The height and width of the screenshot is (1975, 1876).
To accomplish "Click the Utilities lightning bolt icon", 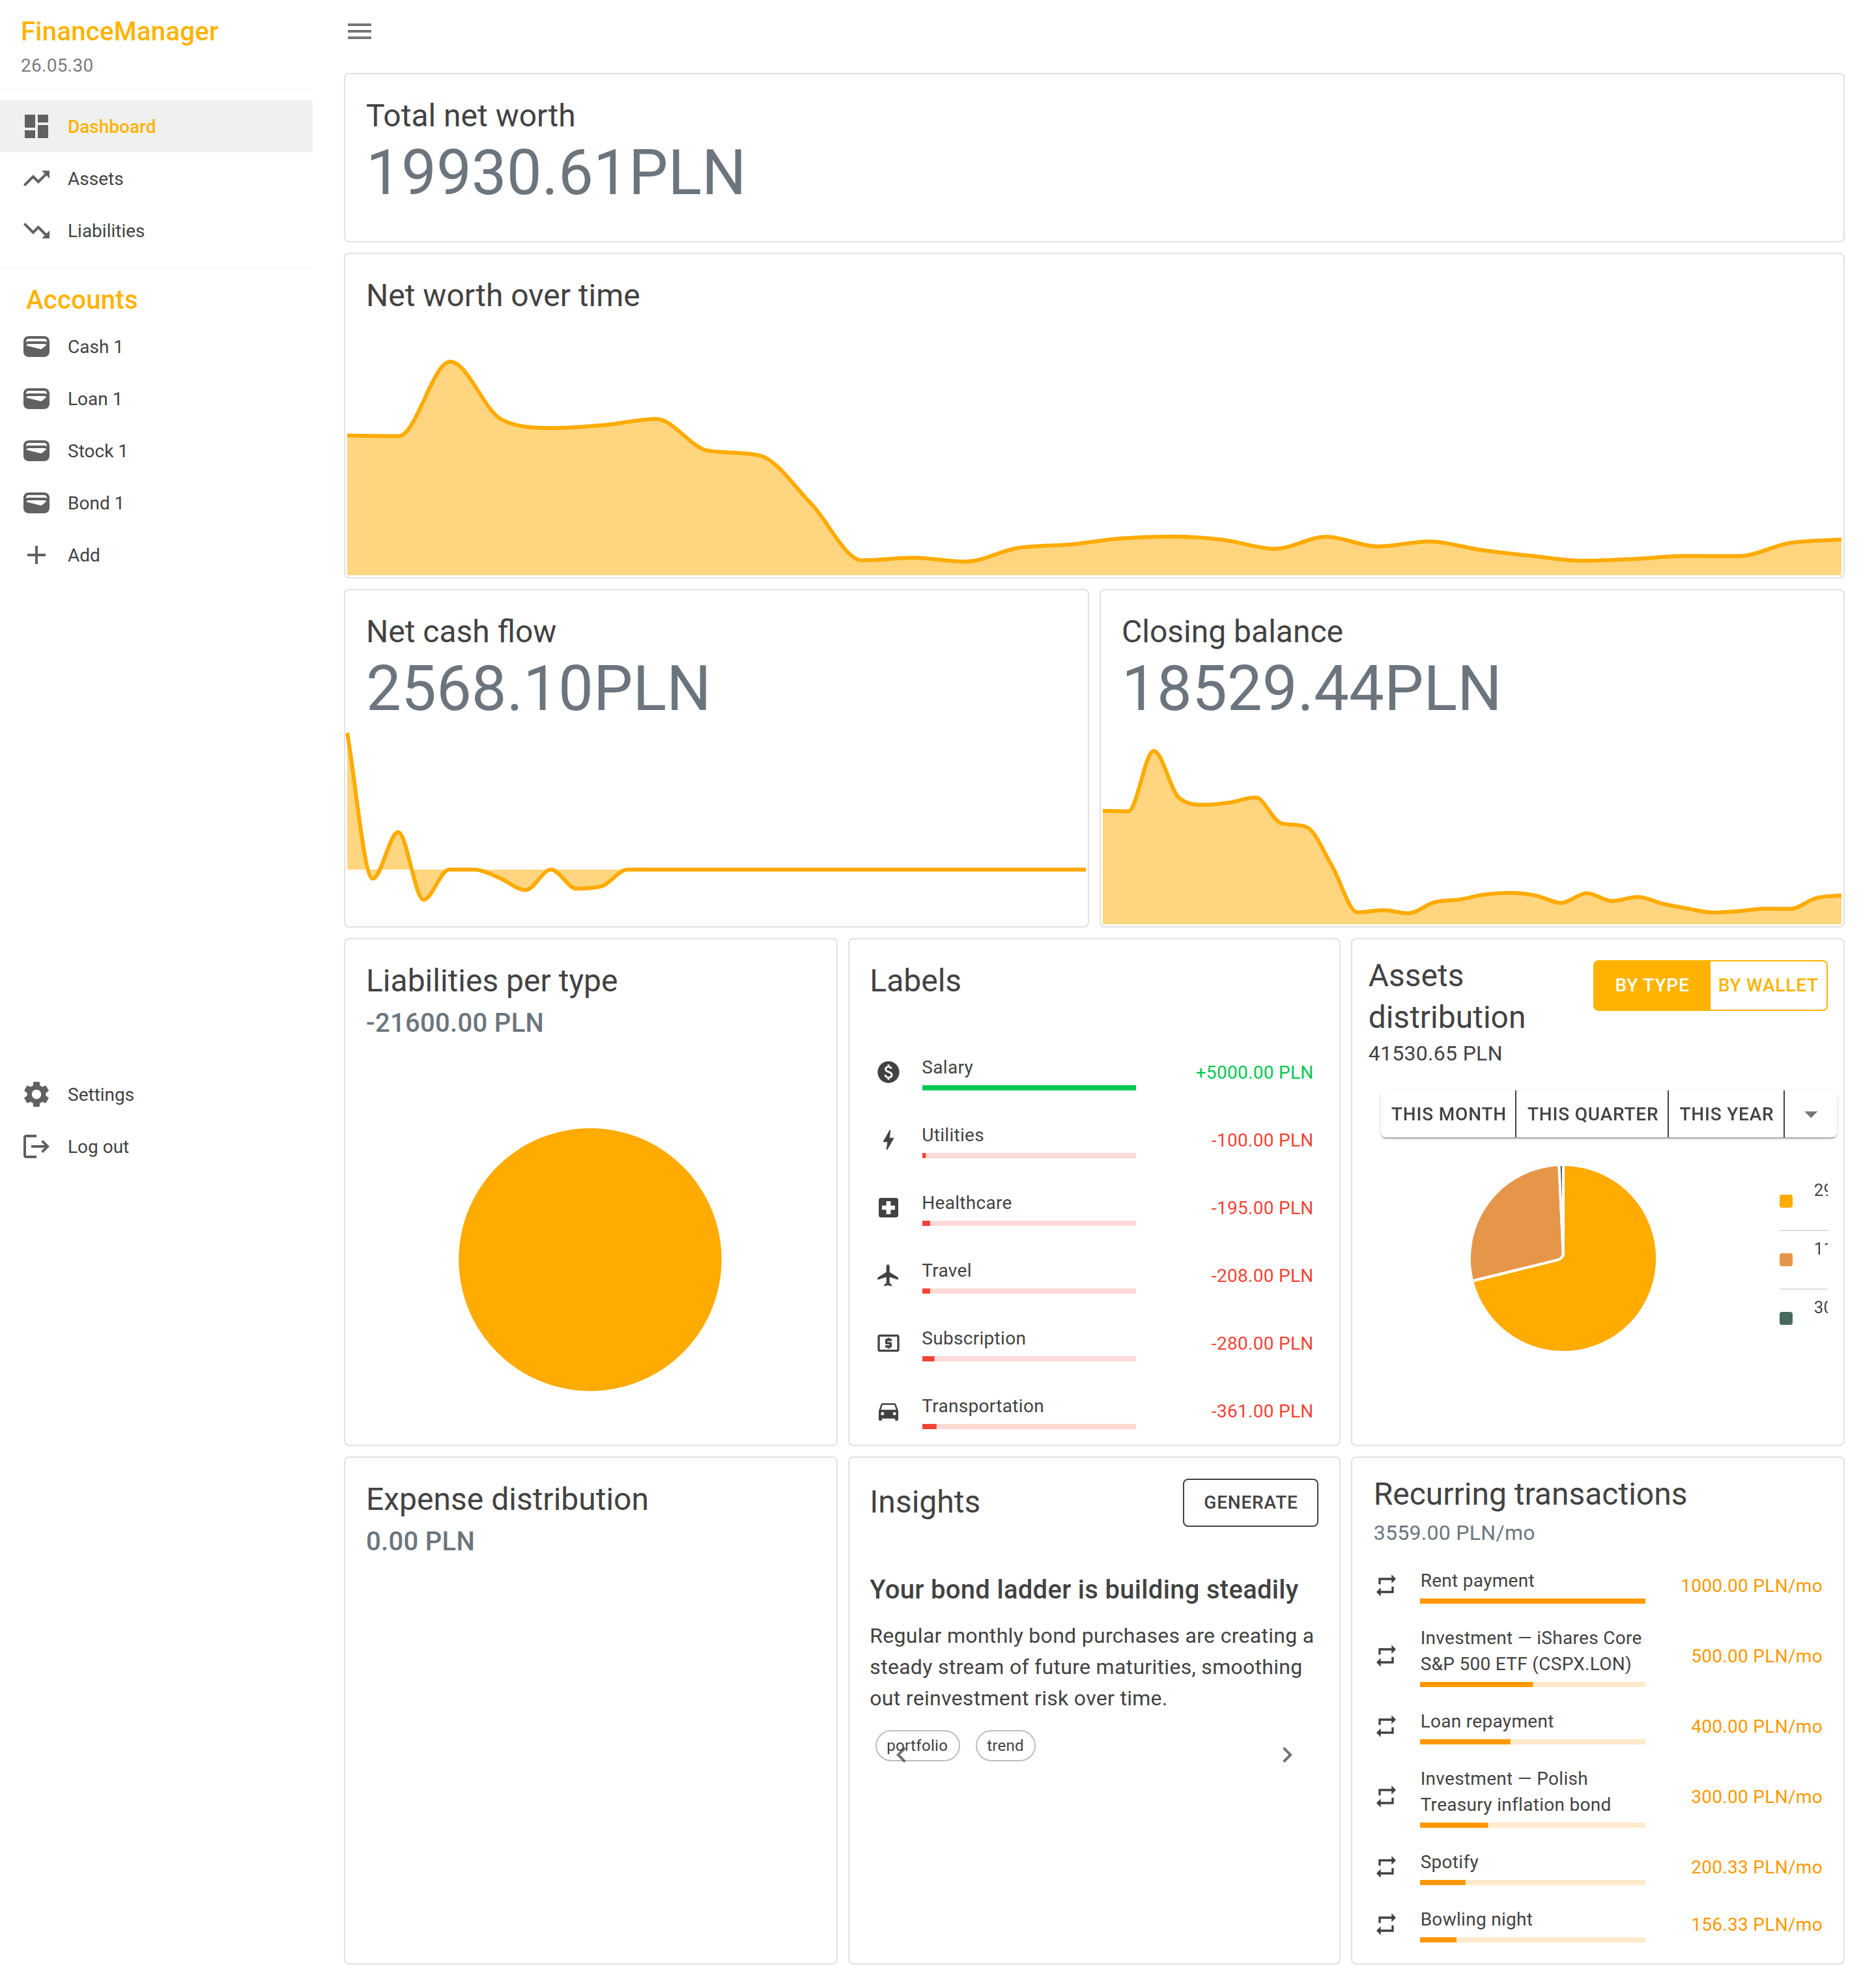I will pos(888,1140).
